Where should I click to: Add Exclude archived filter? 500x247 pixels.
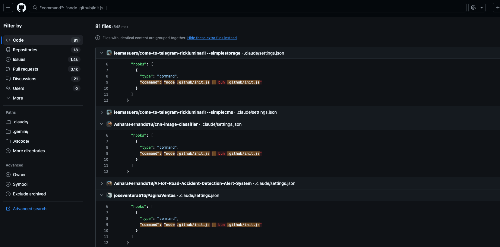pos(43,194)
